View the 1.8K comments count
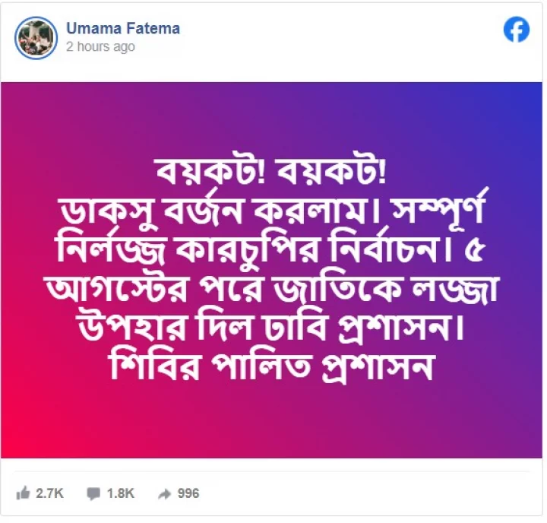547x523 pixels. tap(120, 493)
